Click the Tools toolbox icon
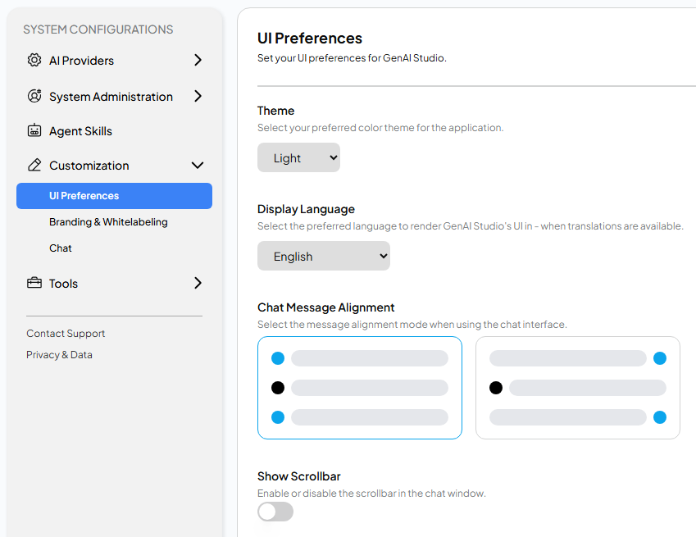This screenshot has height=537, width=696. pyautogui.click(x=34, y=283)
